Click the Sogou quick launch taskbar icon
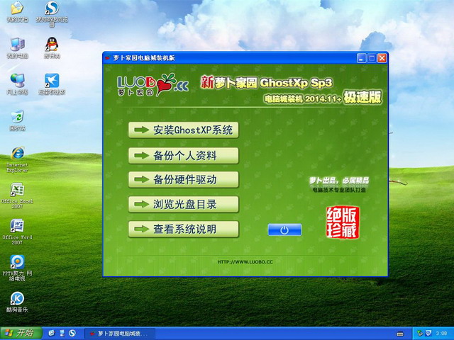Viewport: 454px width, 340px height. [x=72, y=334]
